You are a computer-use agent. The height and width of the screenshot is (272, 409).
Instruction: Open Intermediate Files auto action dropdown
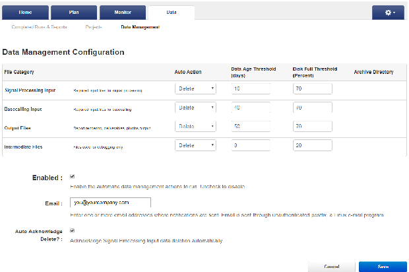[x=195, y=145]
